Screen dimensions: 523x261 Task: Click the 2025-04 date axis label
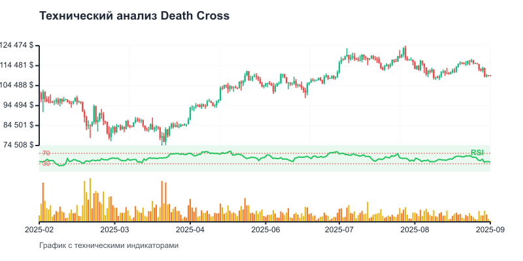191,230
